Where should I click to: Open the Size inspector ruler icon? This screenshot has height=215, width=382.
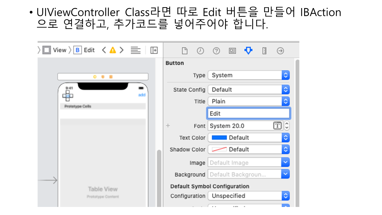tap(264, 51)
